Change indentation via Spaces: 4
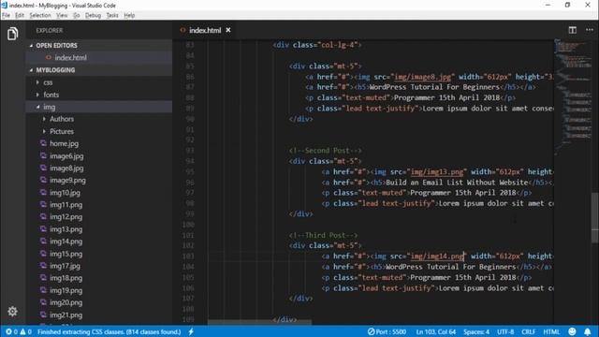The width and height of the screenshot is (599, 337). (x=476, y=331)
